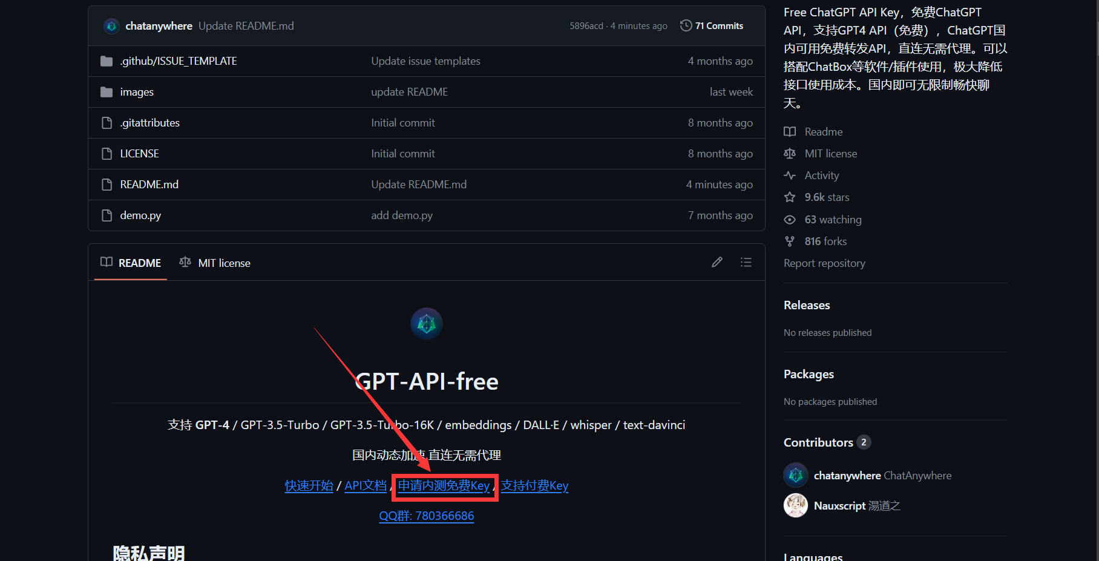Click the GPT-API-free logo image
The image size is (1099, 561).
click(427, 324)
